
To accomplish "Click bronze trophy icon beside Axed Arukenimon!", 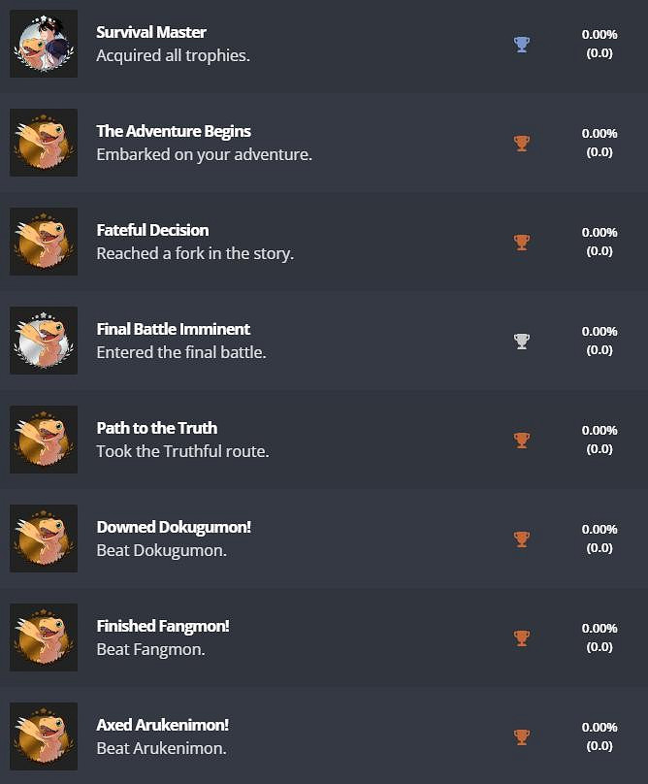I will point(522,737).
